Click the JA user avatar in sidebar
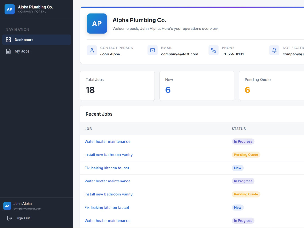 (7, 206)
